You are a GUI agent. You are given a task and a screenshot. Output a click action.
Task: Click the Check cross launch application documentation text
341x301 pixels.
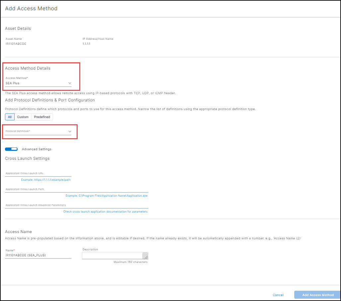pos(105,211)
